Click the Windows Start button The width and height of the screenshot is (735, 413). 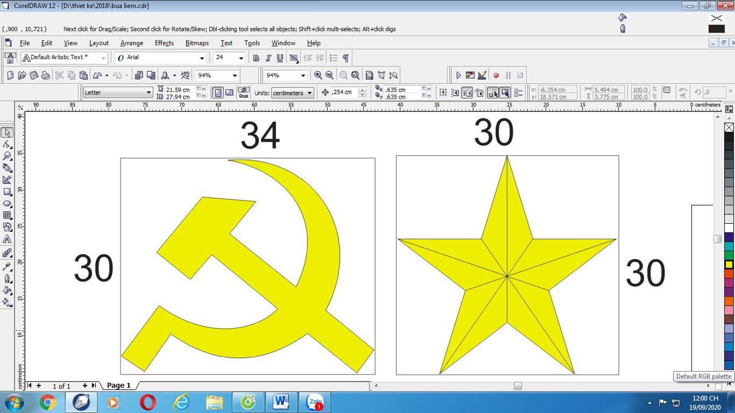click(x=13, y=402)
